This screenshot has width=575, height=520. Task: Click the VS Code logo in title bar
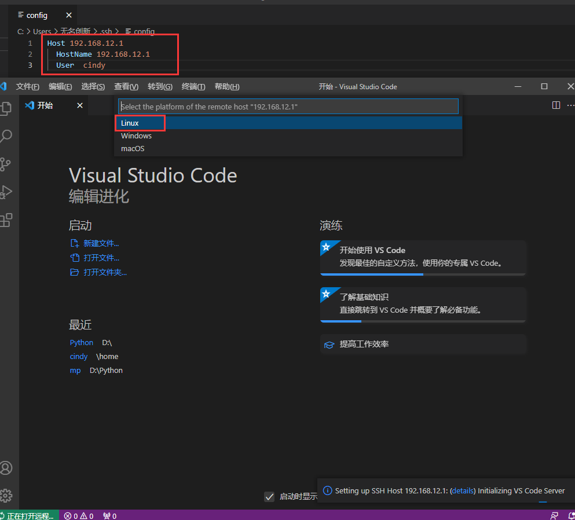click(x=3, y=86)
